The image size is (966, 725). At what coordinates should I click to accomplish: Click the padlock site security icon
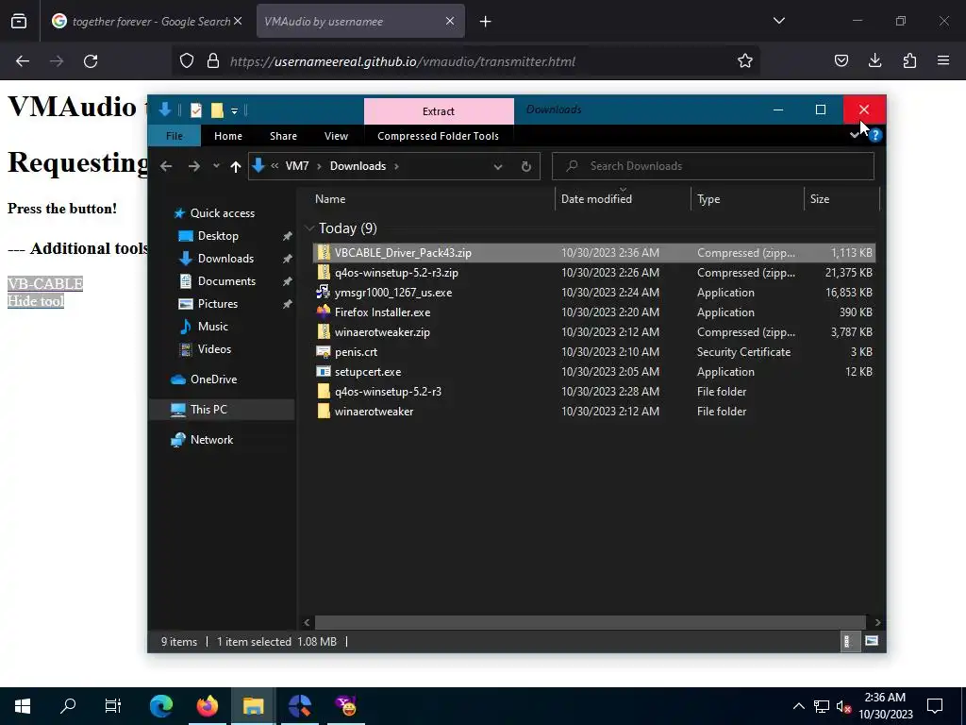click(213, 61)
